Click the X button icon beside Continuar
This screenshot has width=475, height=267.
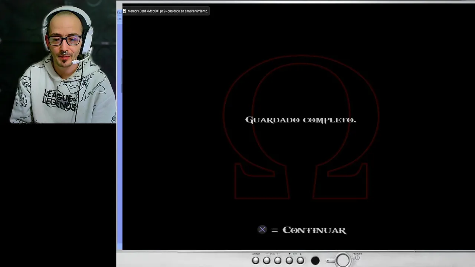point(262,230)
